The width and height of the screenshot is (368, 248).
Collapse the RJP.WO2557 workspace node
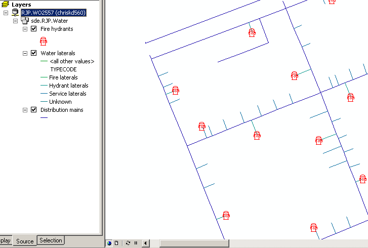6,13
